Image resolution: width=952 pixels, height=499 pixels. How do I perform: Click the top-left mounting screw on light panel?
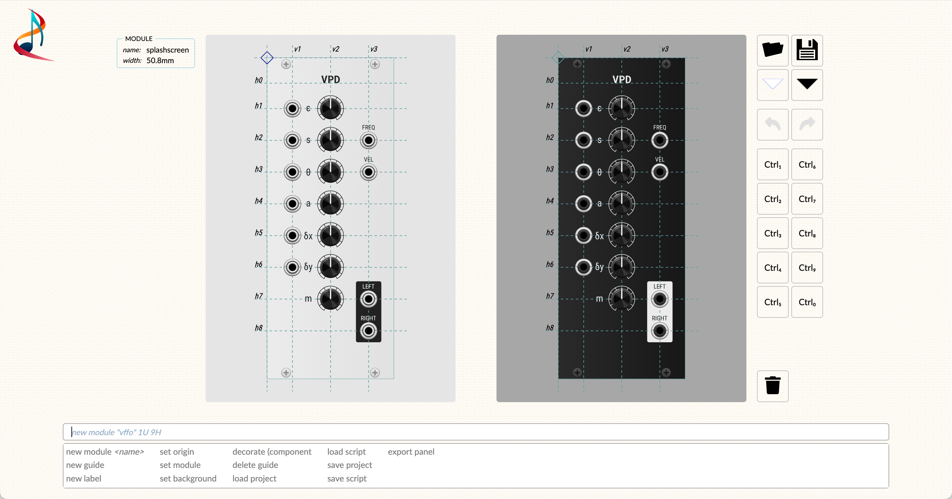[286, 64]
